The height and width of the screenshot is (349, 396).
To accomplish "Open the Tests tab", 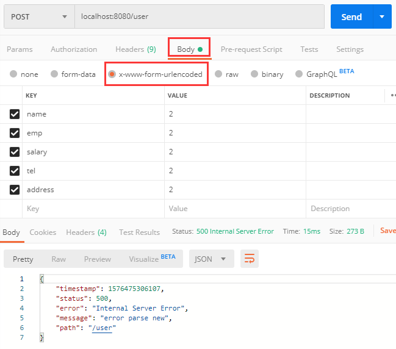I will (x=309, y=49).
